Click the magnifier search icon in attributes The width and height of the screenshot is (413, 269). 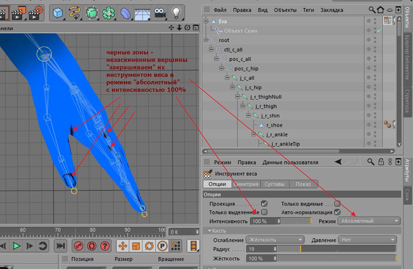pos(371,162)
